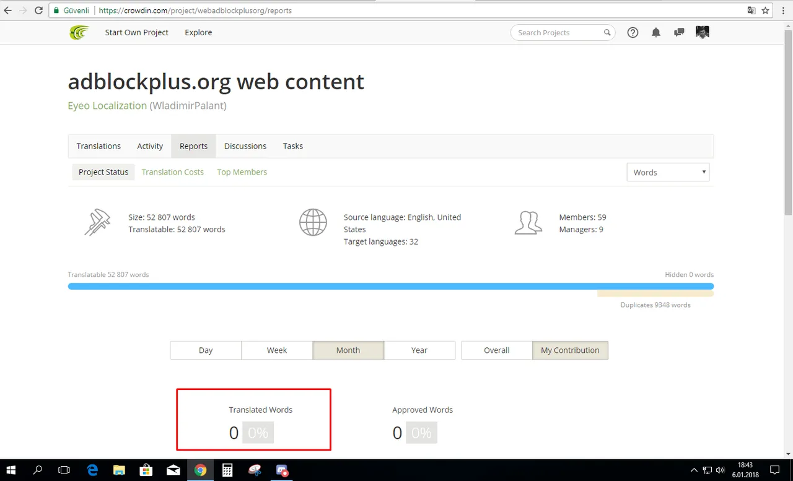The height and width of the screenshot is (481, 793).
Task: Open the help question mark icon
Action: pos(633,33)
